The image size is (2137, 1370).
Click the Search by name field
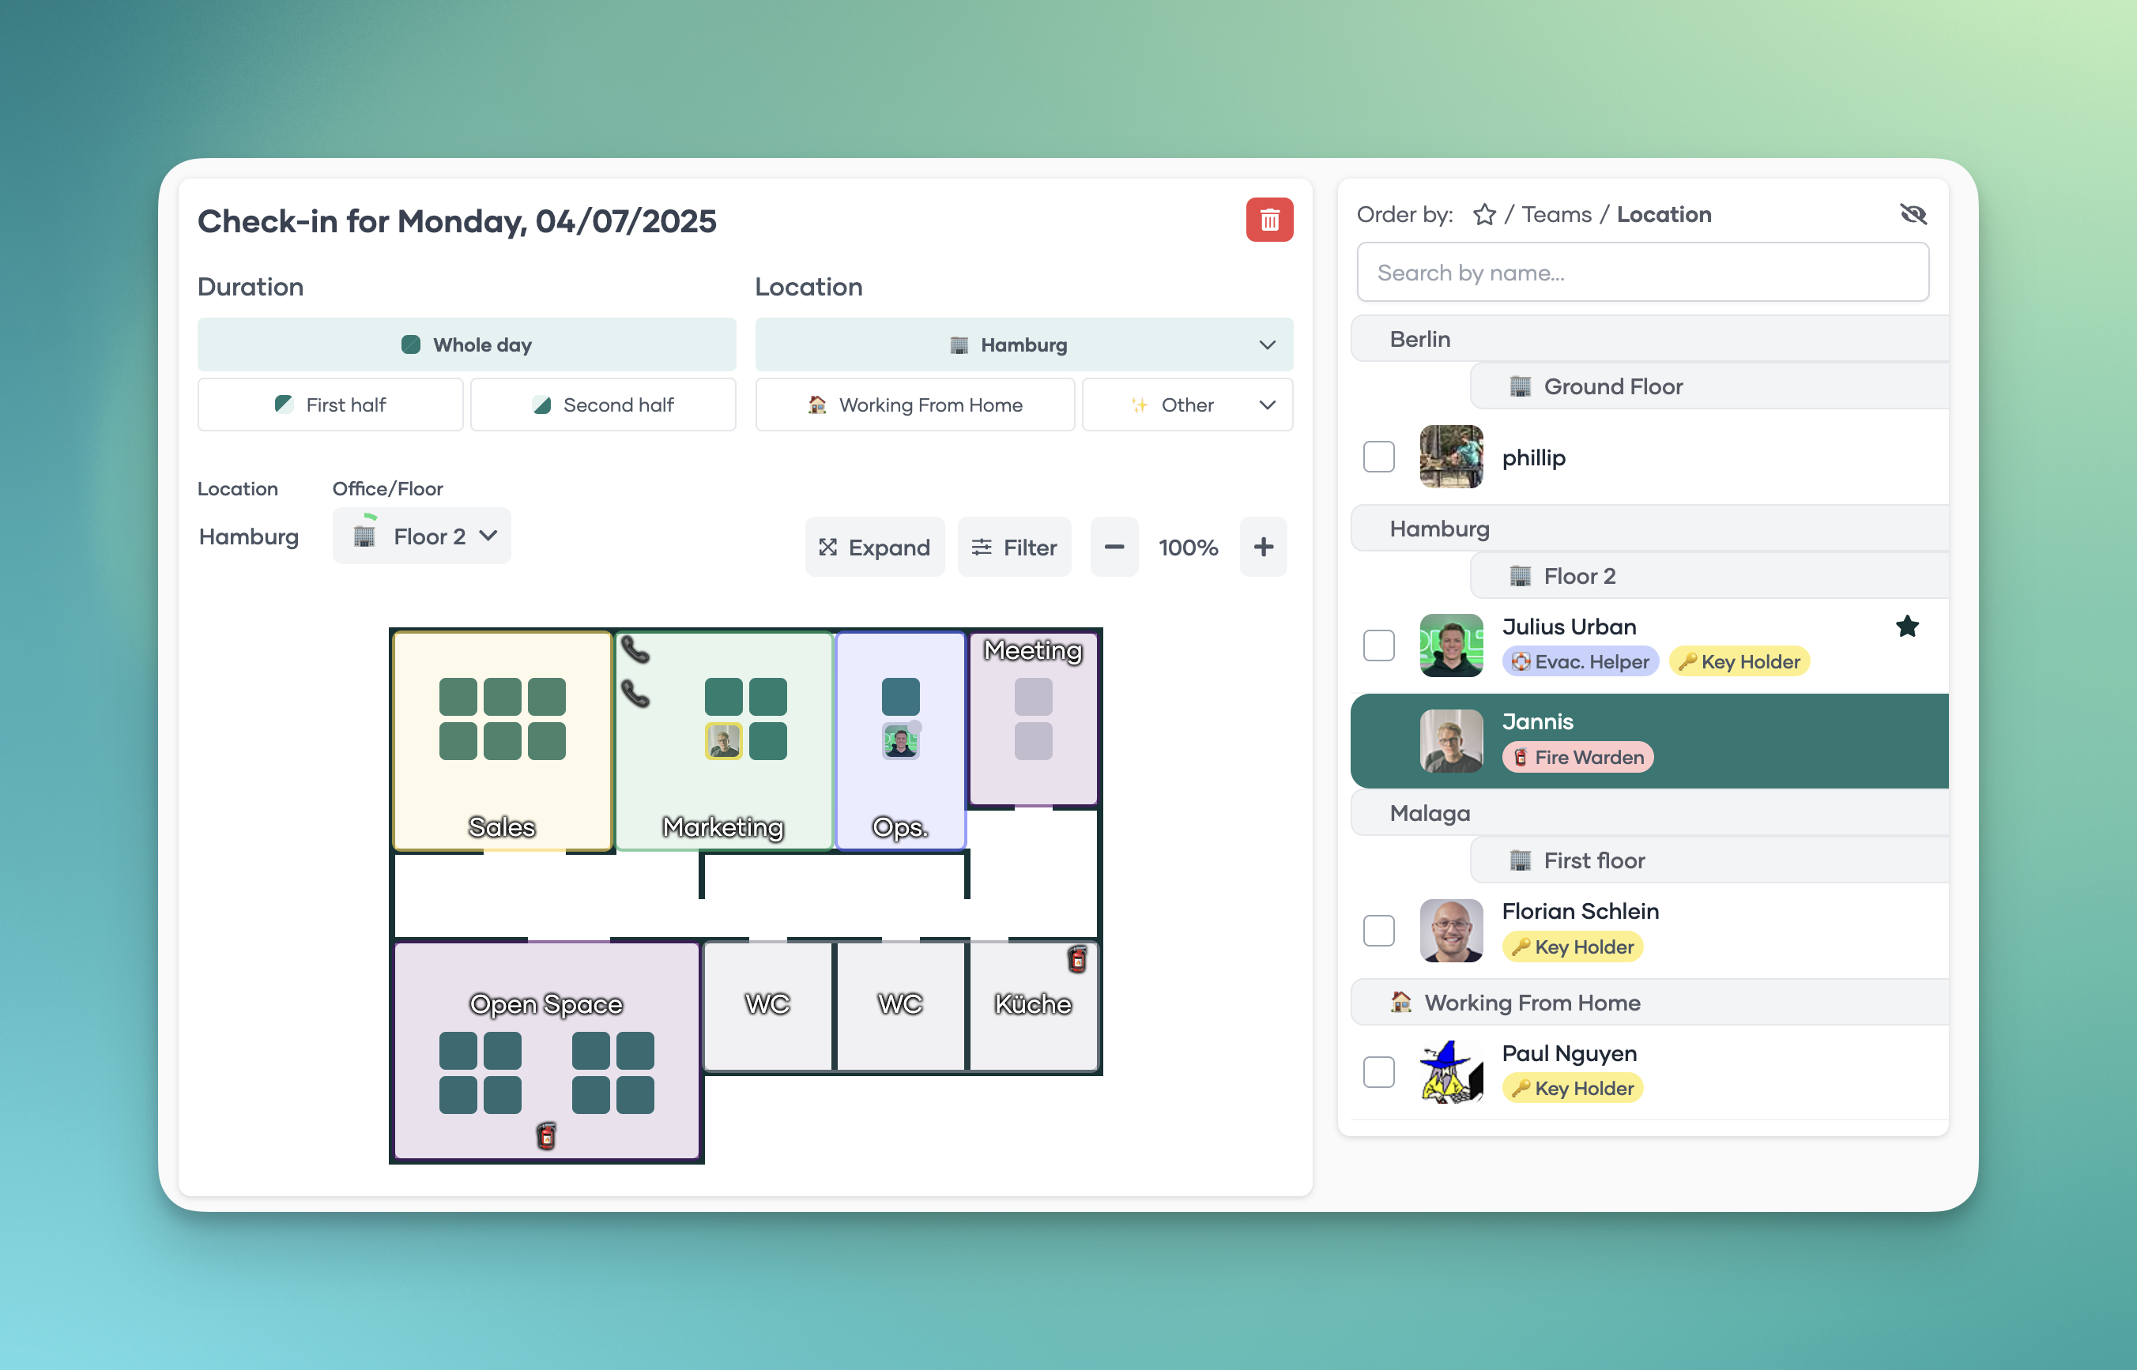[x=1641, y=273]
